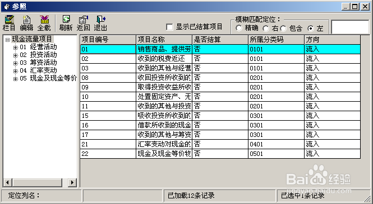This screenshot has height=204, width=373.
Task: Select the 借款所收到的现金 row
Action: (220, 125)
